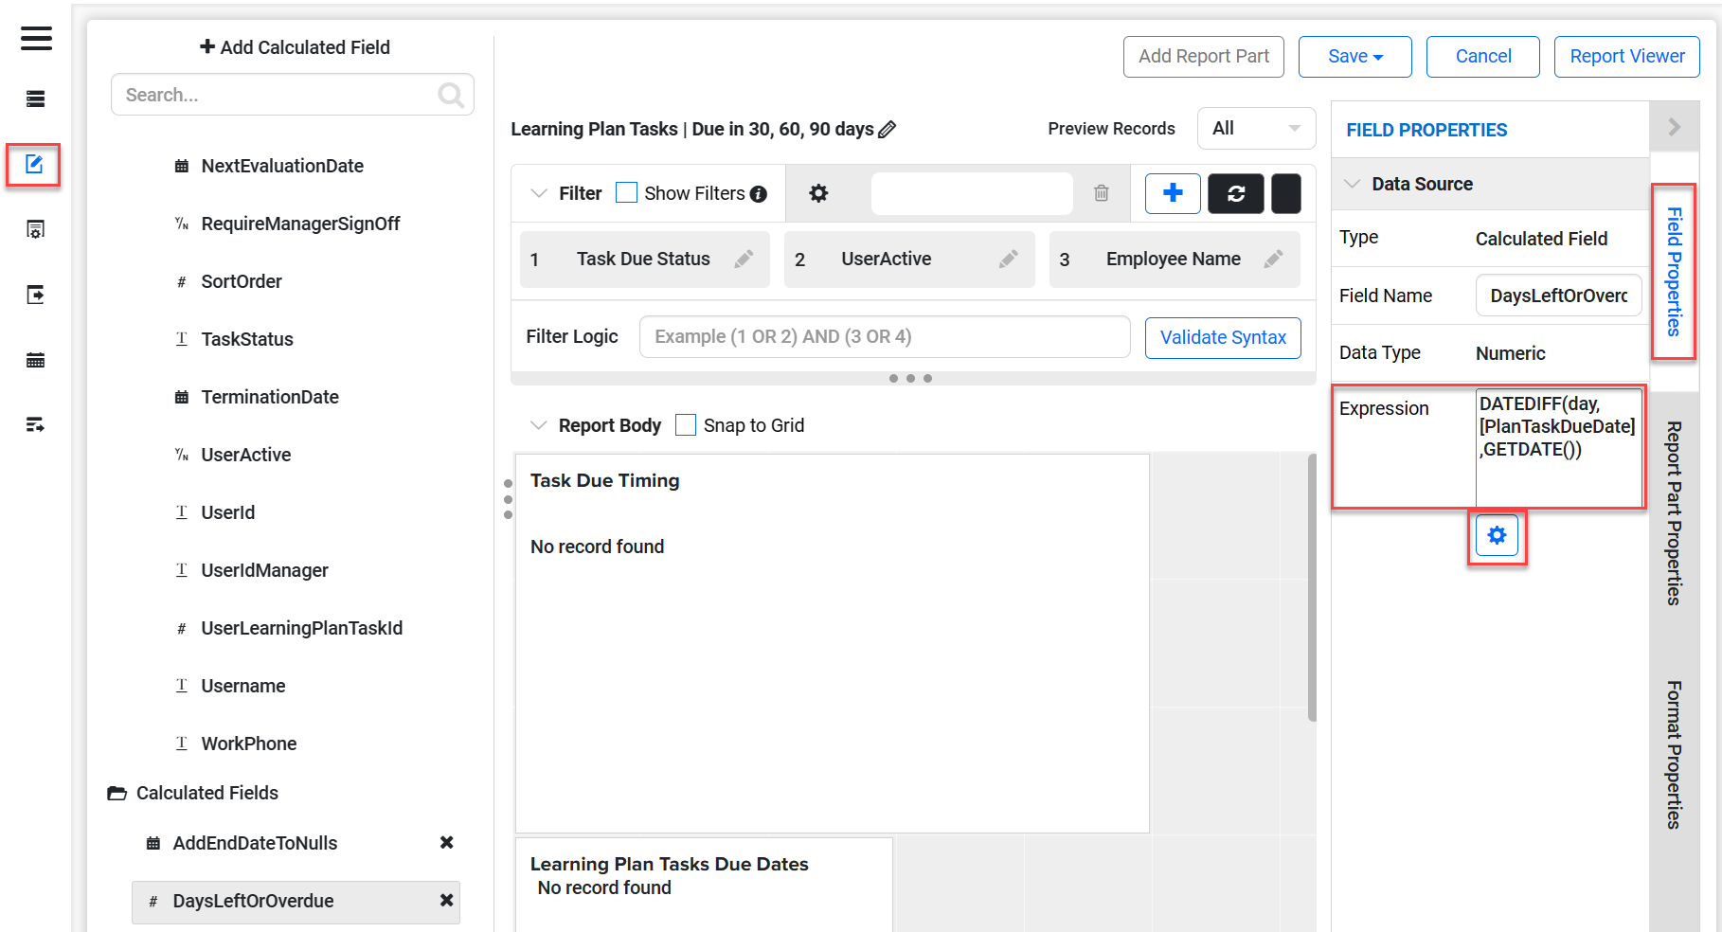Select the UserId field

pyautogui.click(x=214, y=512)
